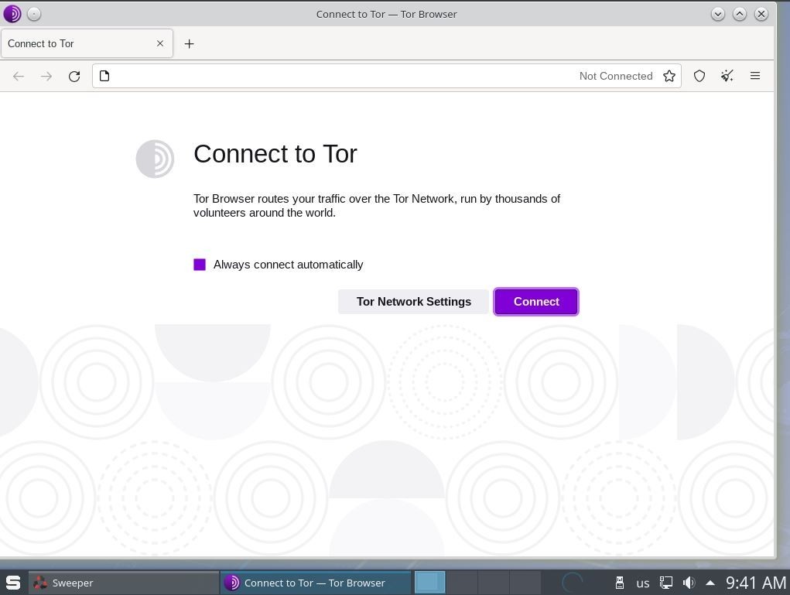Click the page identity icon in address bar

coord(104,76)
